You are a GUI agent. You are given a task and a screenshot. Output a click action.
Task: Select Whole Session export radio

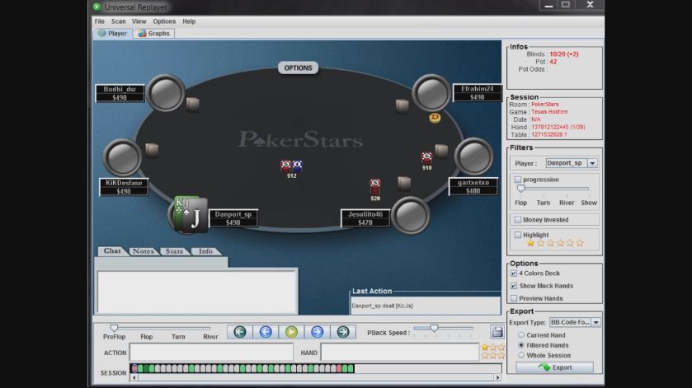(x=521, y=355)
